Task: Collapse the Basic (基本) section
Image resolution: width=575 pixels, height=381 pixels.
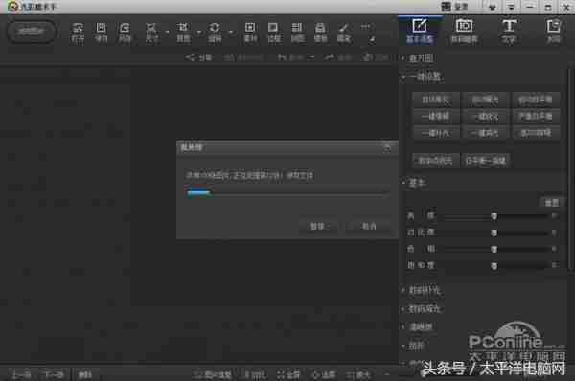Action: click(414, 183)
